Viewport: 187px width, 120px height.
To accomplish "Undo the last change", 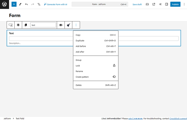I will click(26, 4).
